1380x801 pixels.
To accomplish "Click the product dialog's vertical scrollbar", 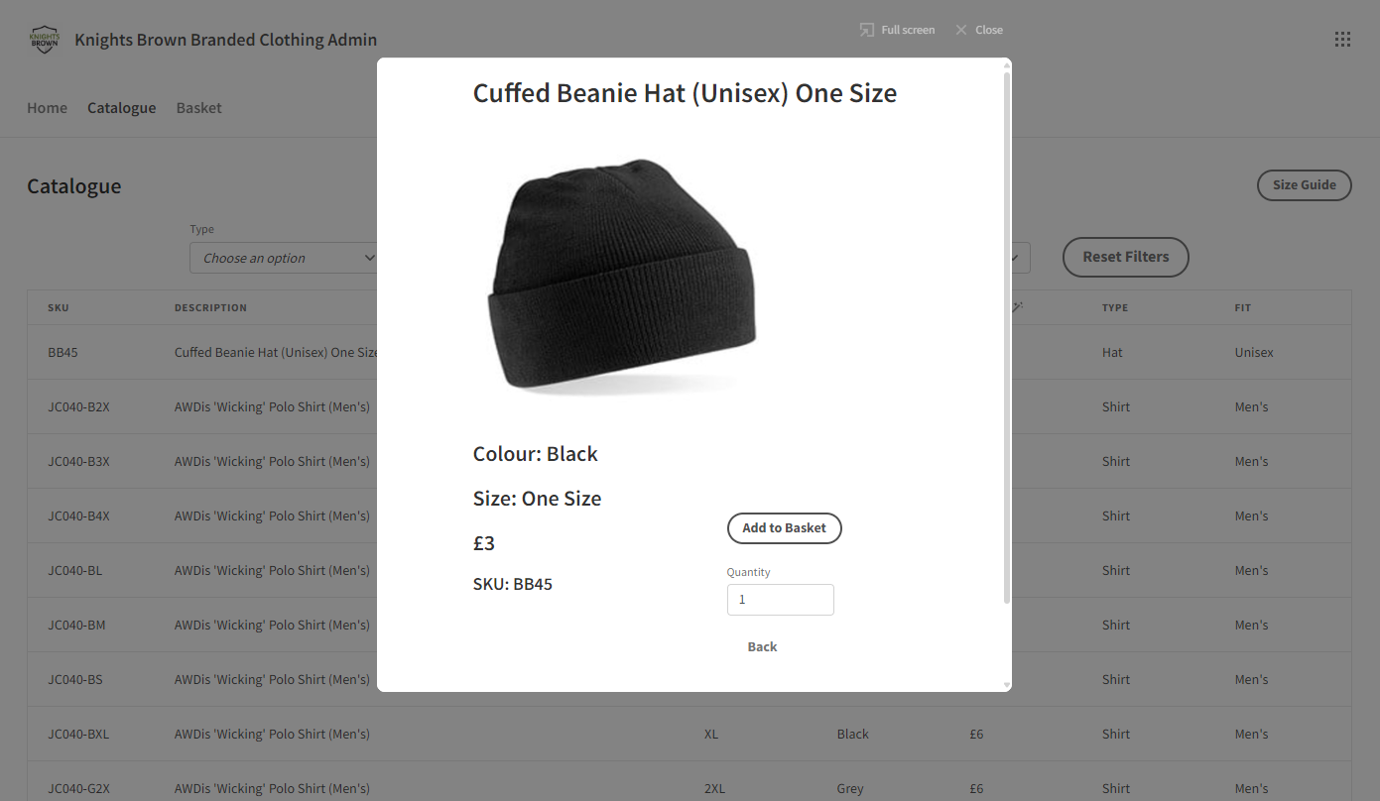I will tap(1007, 337).
